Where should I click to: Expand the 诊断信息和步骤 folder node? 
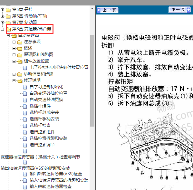(14, 74)
